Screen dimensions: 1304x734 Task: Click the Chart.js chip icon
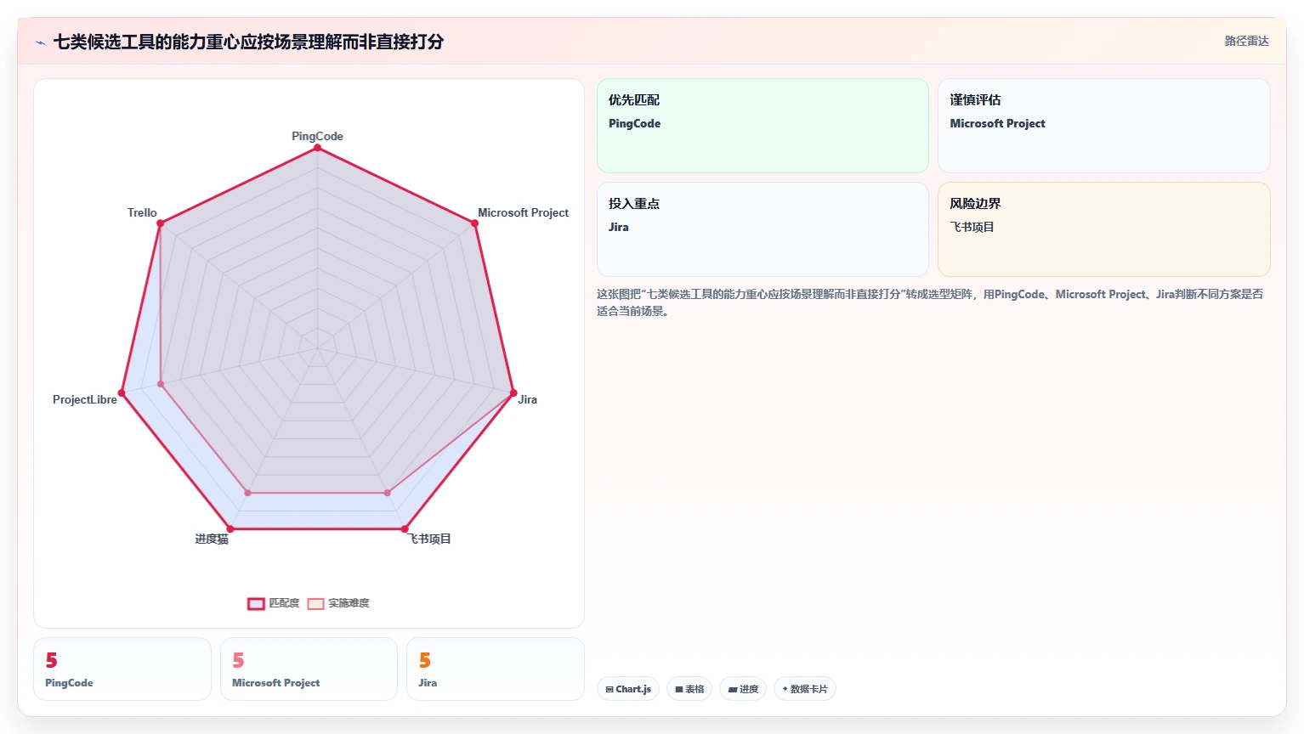(609, 689)
